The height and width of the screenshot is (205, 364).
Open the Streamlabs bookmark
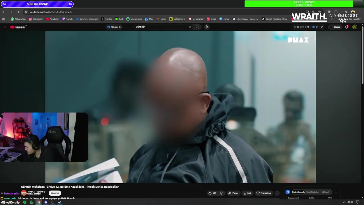(x=134, y=19)
